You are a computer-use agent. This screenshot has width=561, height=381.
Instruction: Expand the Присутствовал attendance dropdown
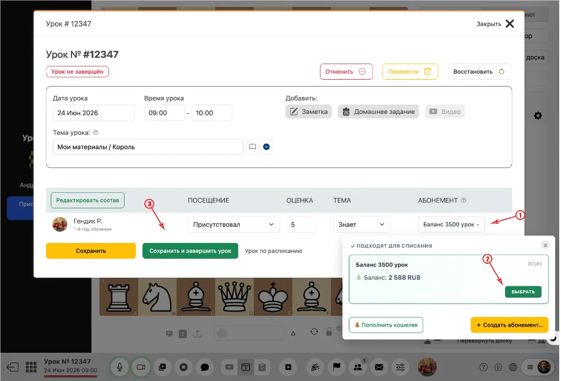click(234, 225)
